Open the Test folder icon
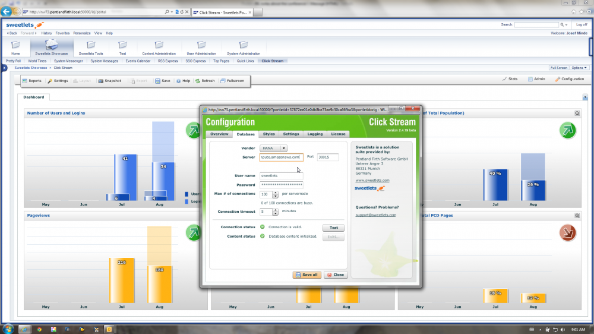This screenshot has height=334, width=594. 122,45
